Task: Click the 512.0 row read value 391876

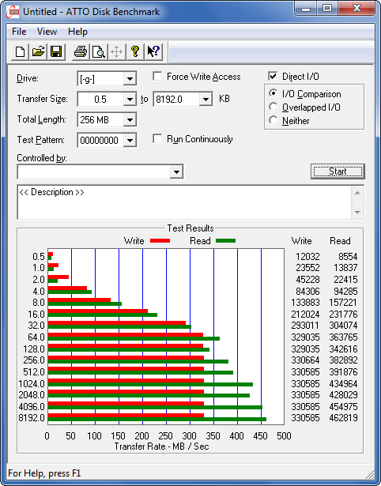Action: click(x=343, y=372)
